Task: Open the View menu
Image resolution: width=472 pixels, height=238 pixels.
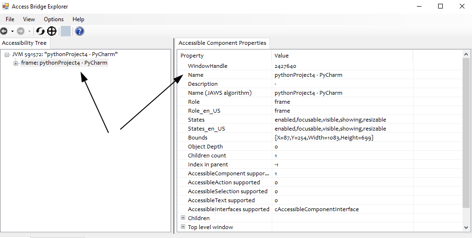Action: [29, 19]
